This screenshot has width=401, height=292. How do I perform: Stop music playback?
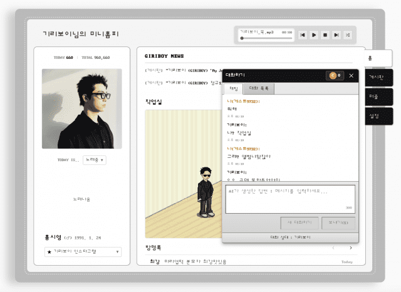pyautogui.click(x=325, y=35)
